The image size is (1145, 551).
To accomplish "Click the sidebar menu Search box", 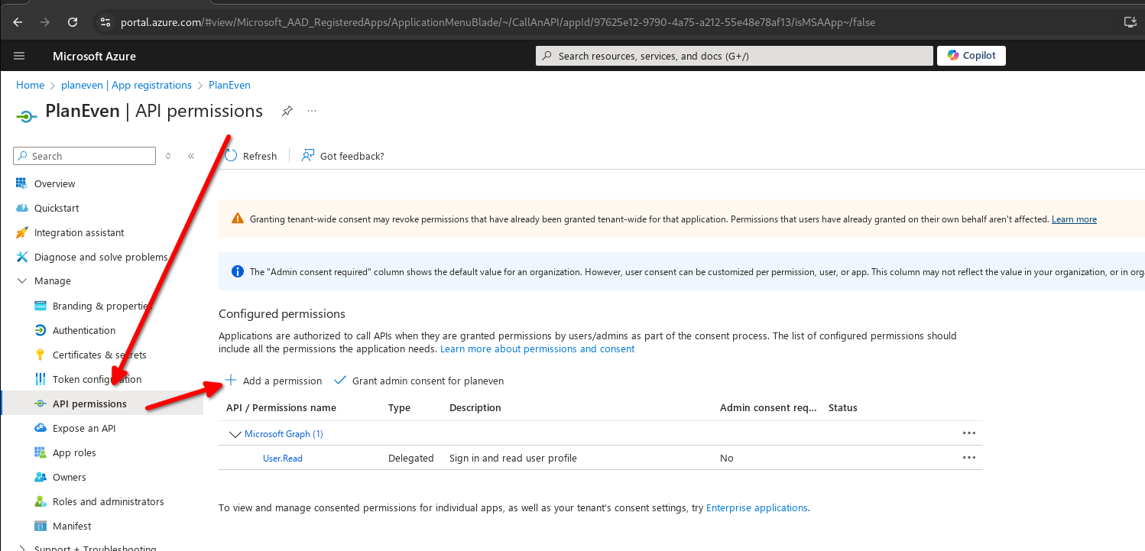I will click(x=85, y=156).
